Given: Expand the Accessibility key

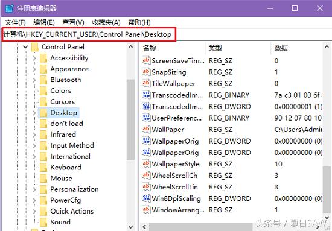Looking at the screenshot, I should tap(34, 58).
